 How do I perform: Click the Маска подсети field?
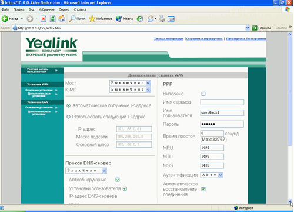pos(134,137)
